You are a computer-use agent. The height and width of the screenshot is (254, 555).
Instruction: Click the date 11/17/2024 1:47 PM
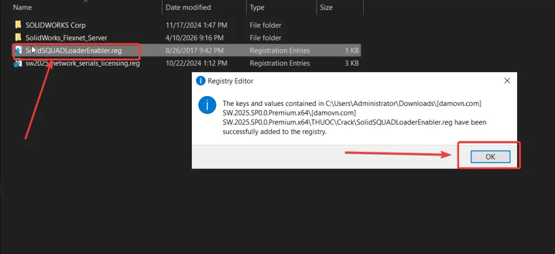point(196,25)
